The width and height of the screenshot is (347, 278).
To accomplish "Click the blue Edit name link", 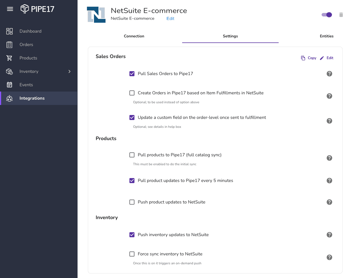I will point(170,18).
